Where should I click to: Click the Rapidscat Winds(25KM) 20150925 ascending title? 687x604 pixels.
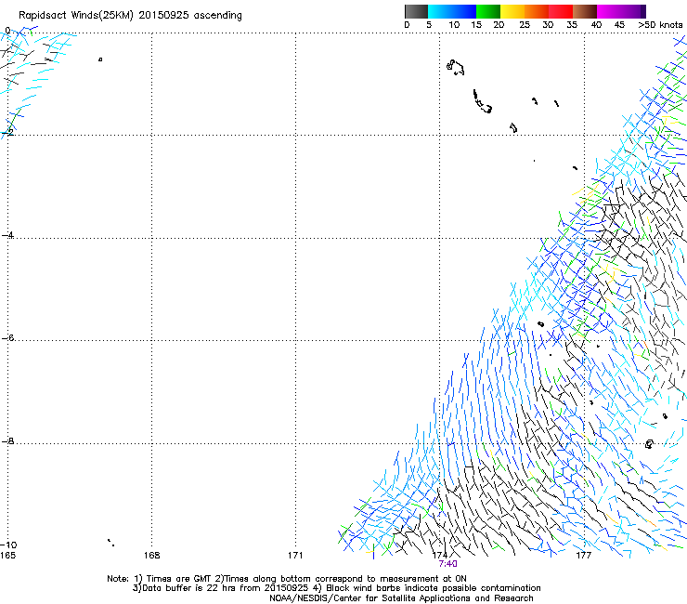point(130,16)
